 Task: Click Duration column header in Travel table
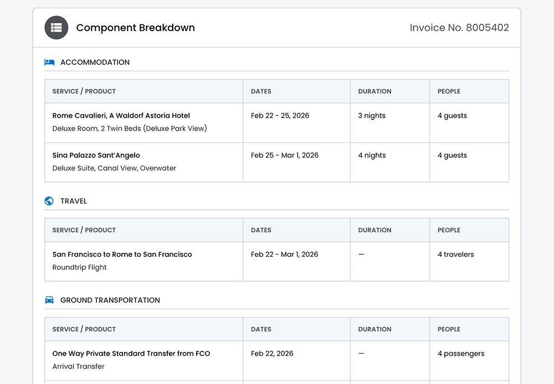point(375,230)
